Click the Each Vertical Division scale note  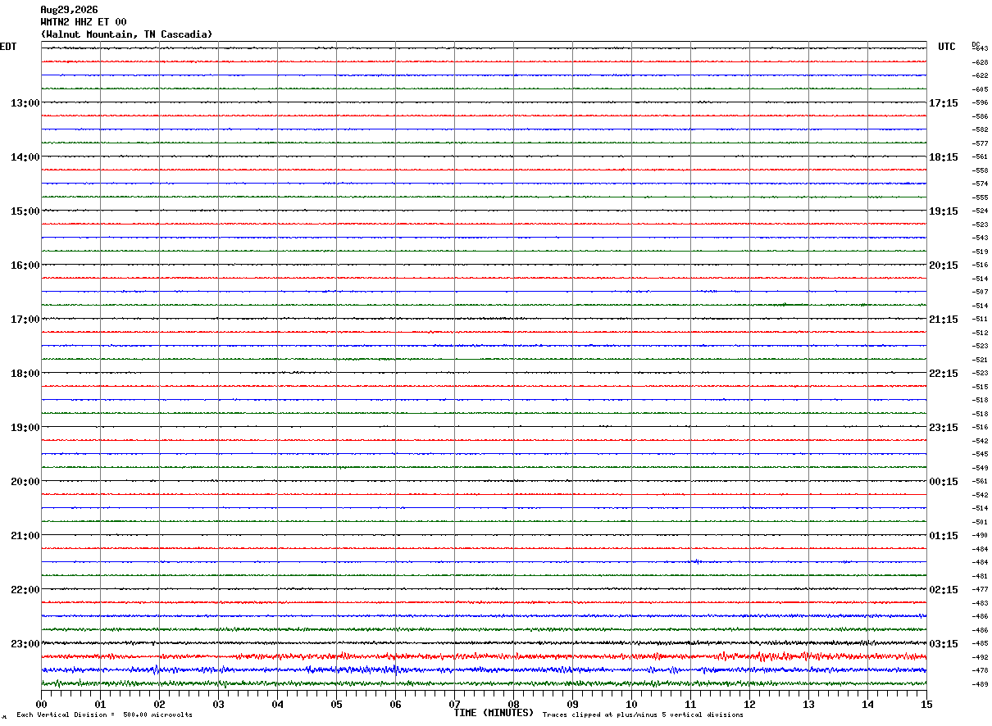(x=104, y=715)
